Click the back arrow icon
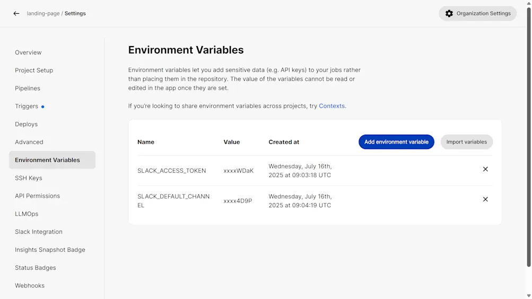Screen dimensions: 532x299 (x=16, y=14)
